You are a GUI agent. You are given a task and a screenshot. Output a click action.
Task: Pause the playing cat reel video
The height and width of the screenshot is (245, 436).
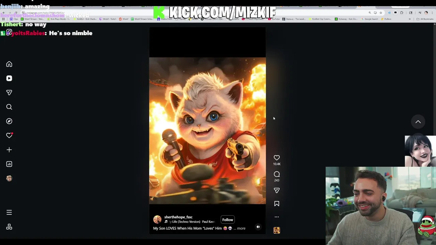point(207,131)
